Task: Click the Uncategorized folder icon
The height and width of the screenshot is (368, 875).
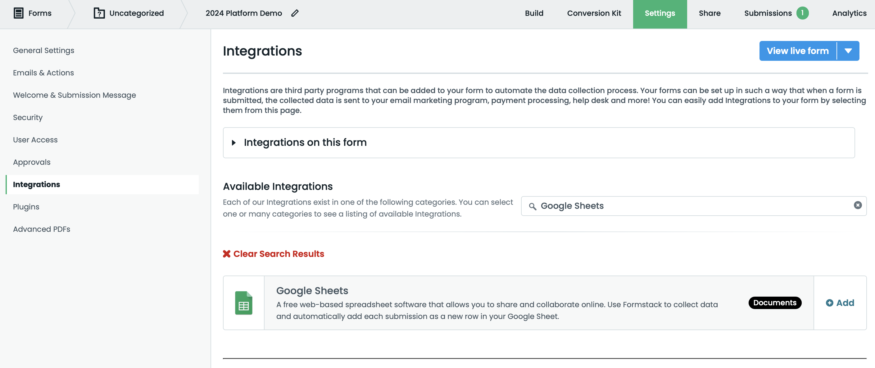Action: [98, 13]
